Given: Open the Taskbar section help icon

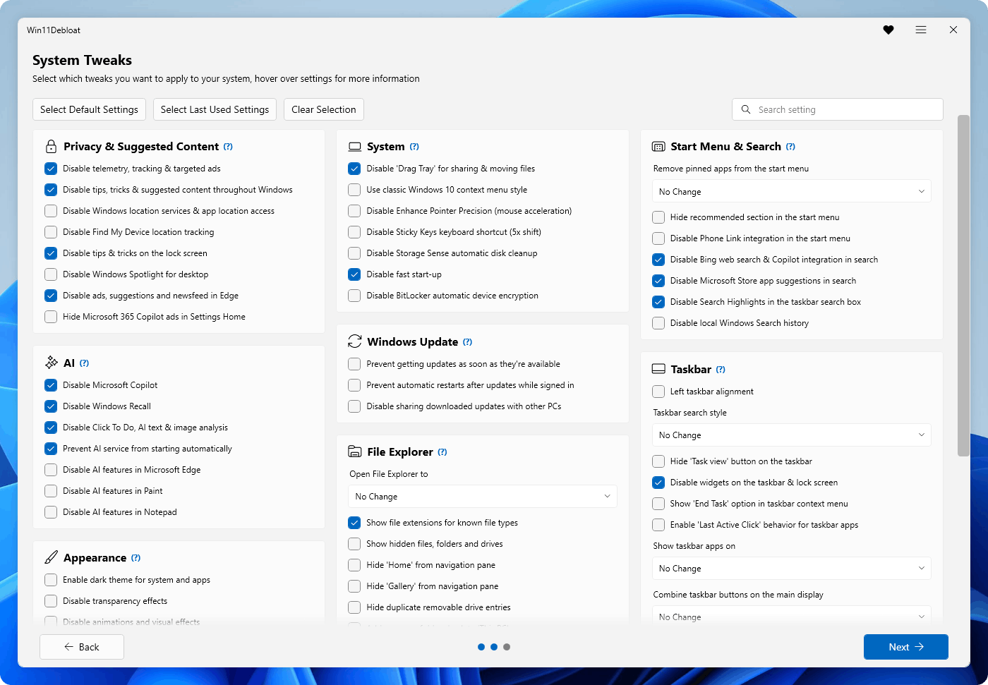Looking at the screenshot, I should coord(721,368).
